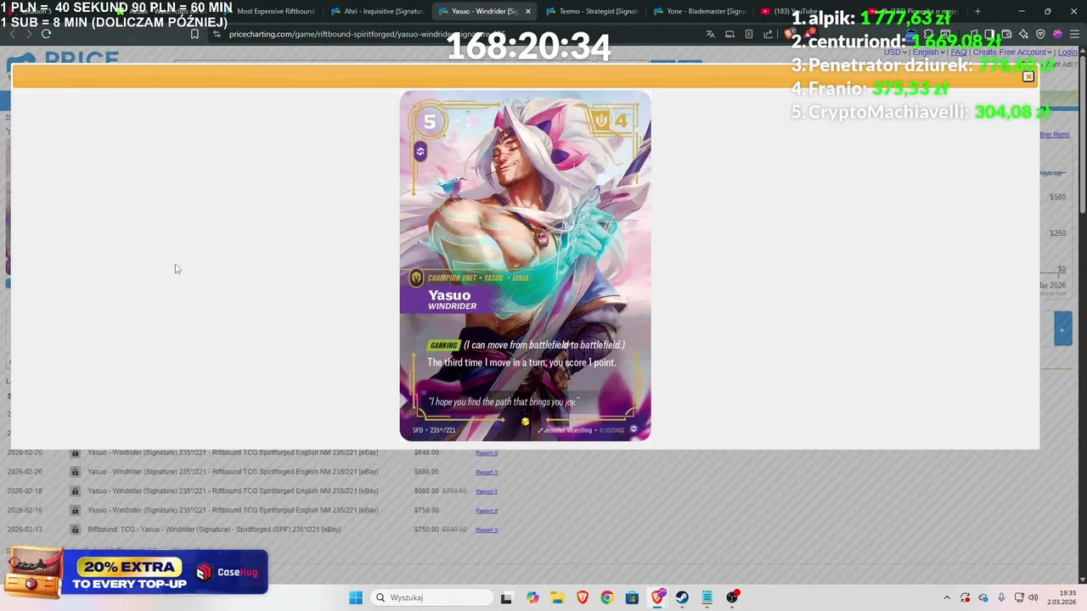Screen dimensions: 1087x611
Task: Toggle reader mode icon in address bar
Action: coord(748,34)
